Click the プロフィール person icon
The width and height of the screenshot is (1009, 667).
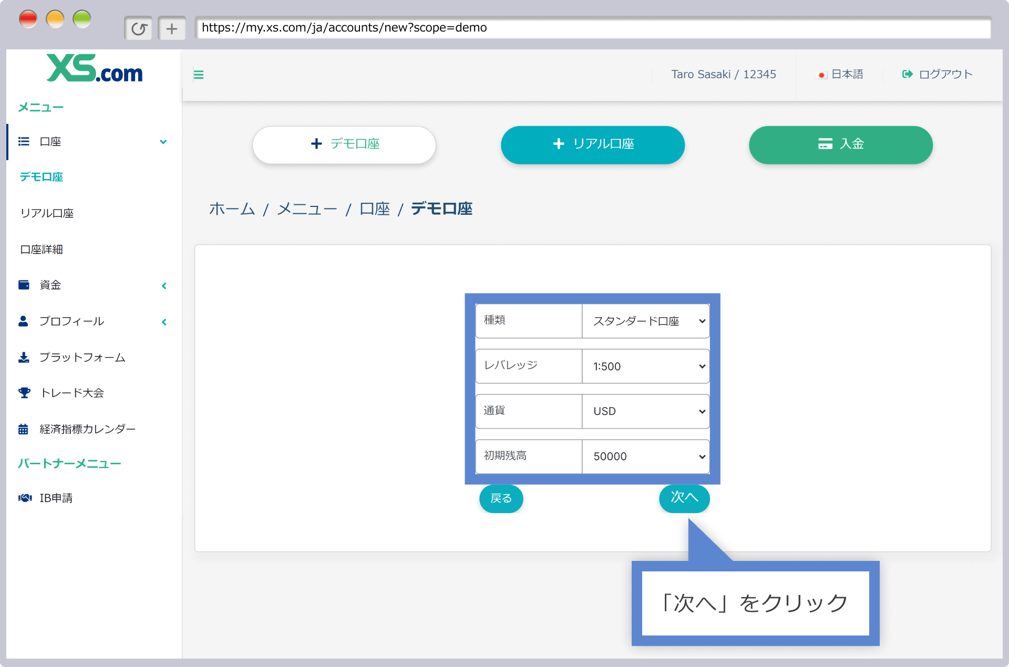[x=23, y=321]
